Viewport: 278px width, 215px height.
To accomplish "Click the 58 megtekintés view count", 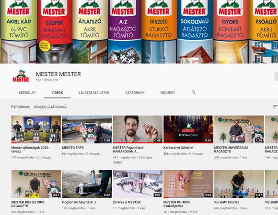I will coord(72,154).
